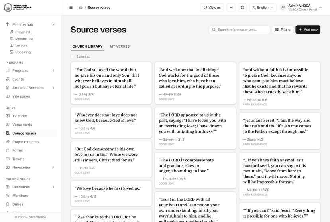Select the Church Library tab

(x=87, y=46)
